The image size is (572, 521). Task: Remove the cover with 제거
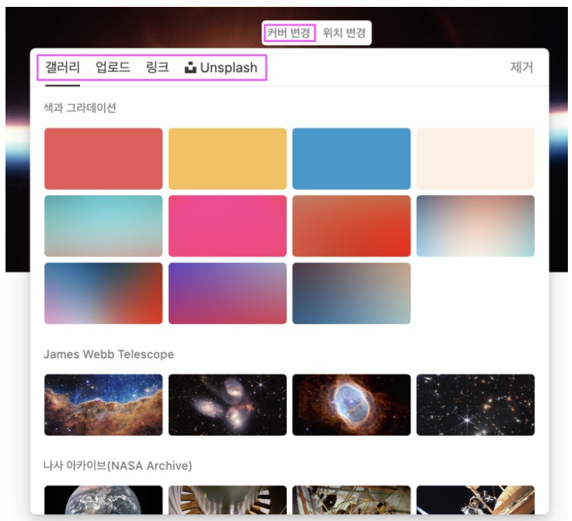point(521,68)
